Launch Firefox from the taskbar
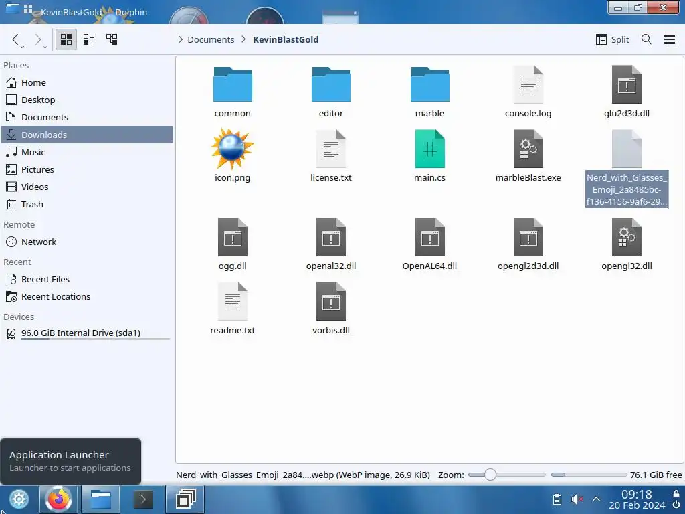This screenshot has width=685, height=514. click(x=59, y=499)
